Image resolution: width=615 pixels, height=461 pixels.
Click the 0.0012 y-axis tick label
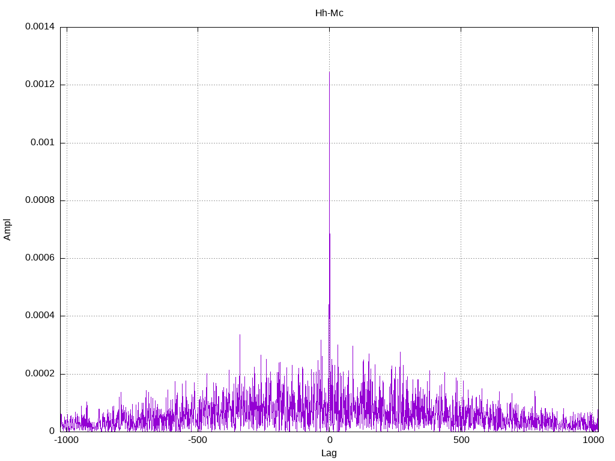[40, 85]
